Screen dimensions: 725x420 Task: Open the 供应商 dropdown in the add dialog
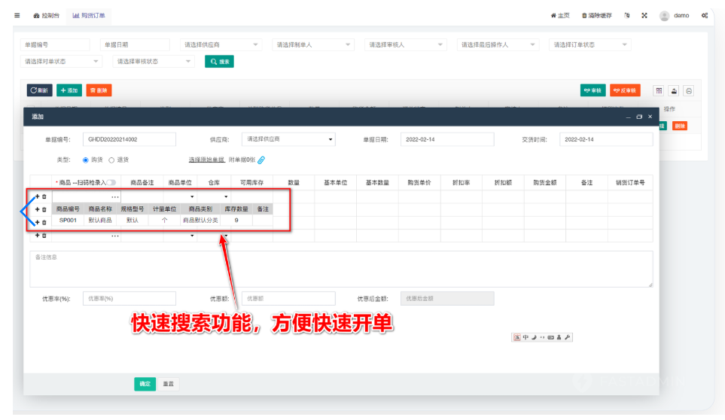point(290,139)
